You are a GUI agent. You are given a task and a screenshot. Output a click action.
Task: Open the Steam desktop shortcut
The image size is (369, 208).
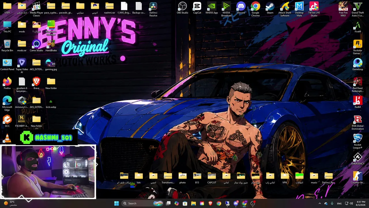(x=270, y=8)
